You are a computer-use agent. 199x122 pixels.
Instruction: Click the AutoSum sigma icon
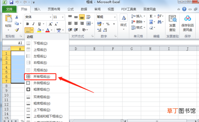coord(151,16)
